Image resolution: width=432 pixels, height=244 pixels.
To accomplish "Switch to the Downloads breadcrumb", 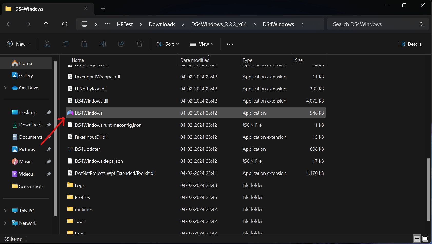I will tap(162, 24).
